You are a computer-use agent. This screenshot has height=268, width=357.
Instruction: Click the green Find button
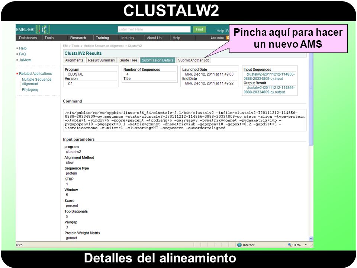click(199, 29)
